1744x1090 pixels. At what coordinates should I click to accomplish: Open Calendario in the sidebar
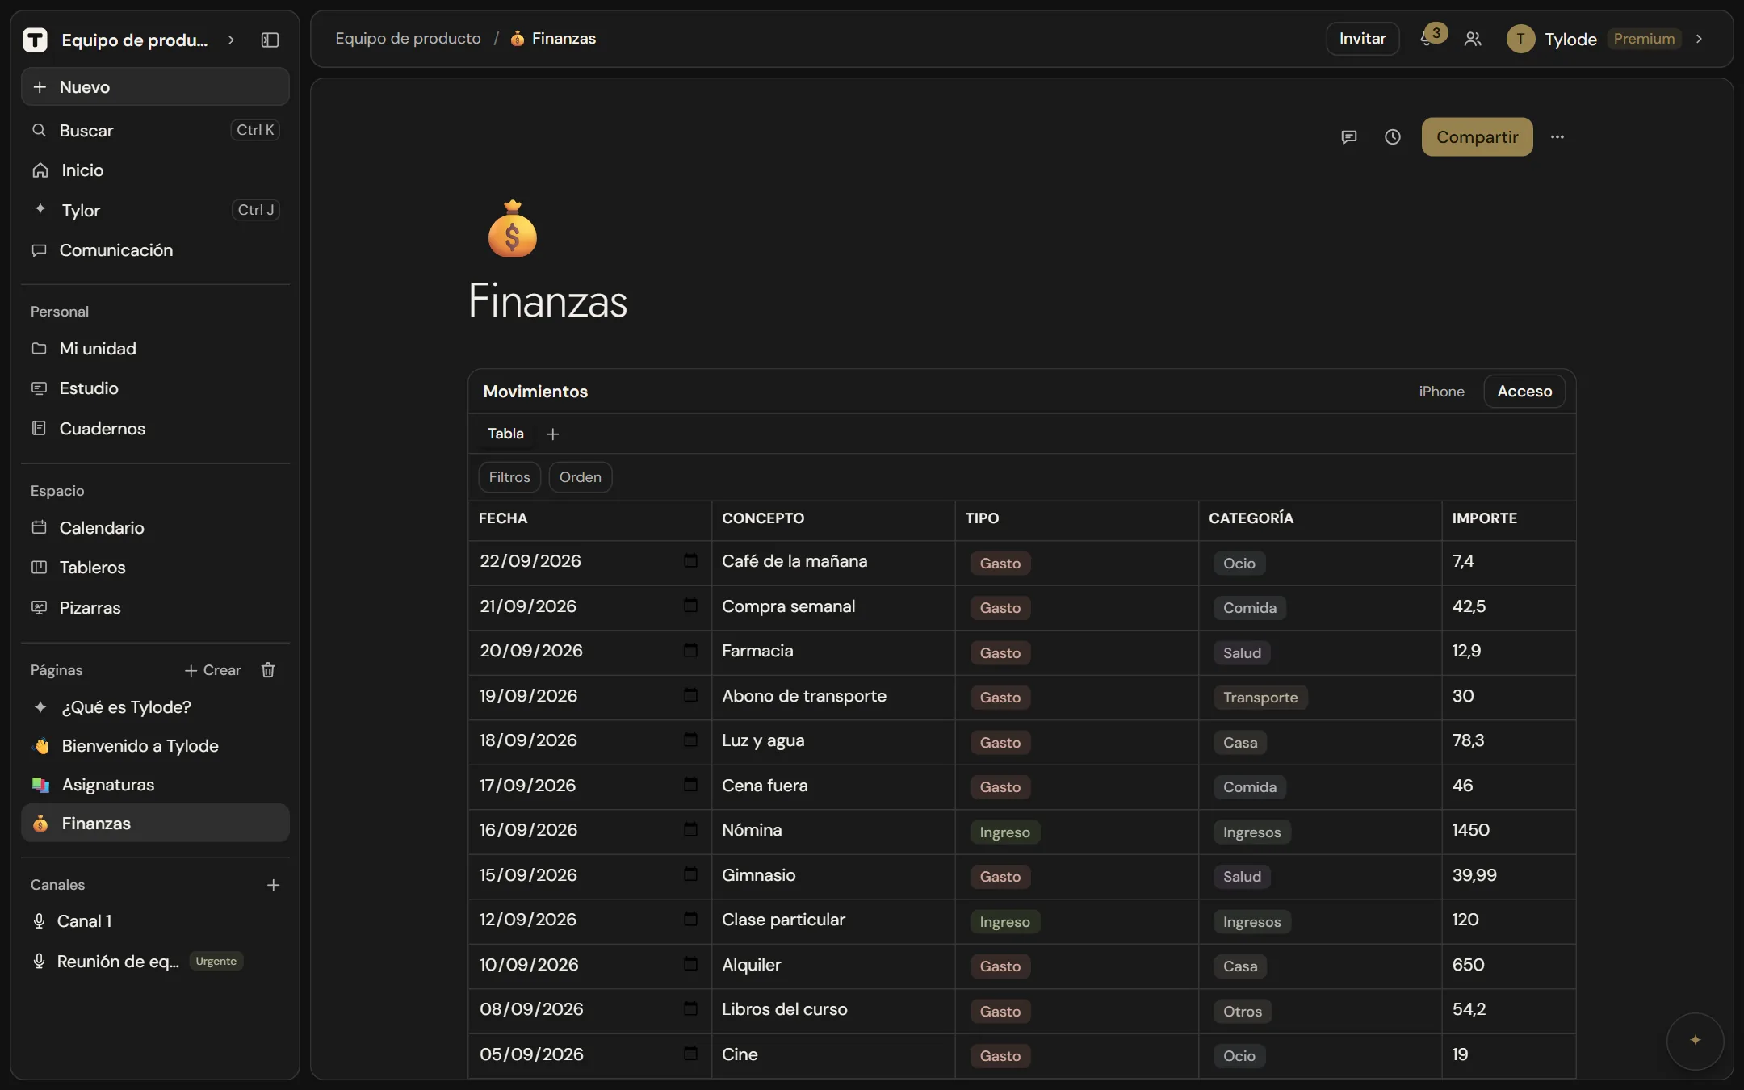155,528
